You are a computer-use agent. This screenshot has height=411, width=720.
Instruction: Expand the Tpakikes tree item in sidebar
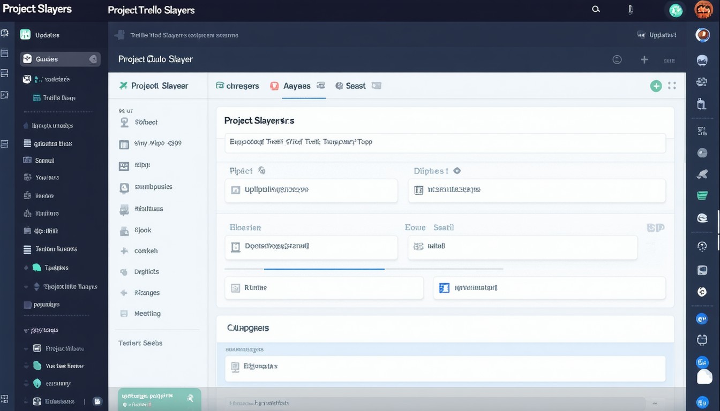(x=26, y=268)
